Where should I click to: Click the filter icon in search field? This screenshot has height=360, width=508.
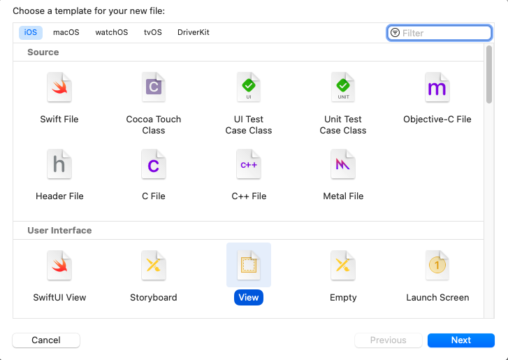point(395,33)
